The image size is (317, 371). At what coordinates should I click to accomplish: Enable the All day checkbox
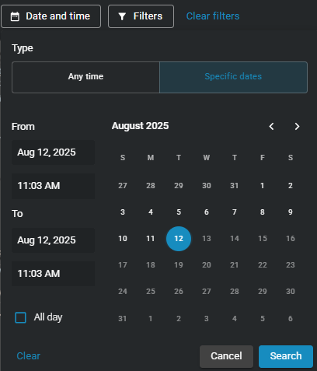[x=20, y=317]
